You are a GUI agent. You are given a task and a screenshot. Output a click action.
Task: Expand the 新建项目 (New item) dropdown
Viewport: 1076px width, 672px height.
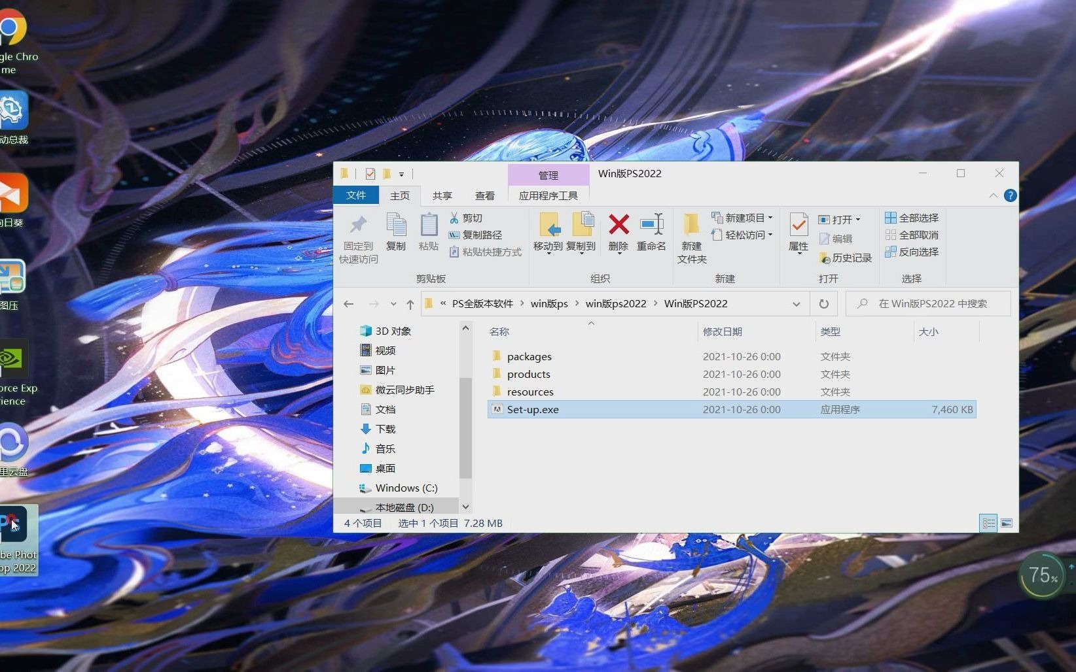coord(771,217)
